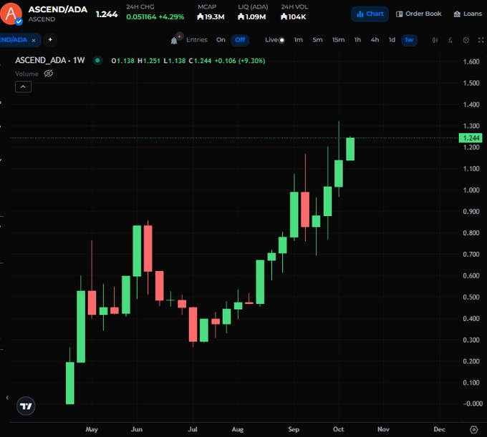
Task: Click the green market status dot
Action: point(97,61)
